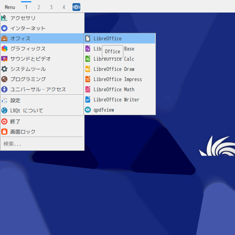Image resolution: width=235 pixels, height=235 pixels.
Task: Open the インターネット submenu
Action: [x=42, y=28]
